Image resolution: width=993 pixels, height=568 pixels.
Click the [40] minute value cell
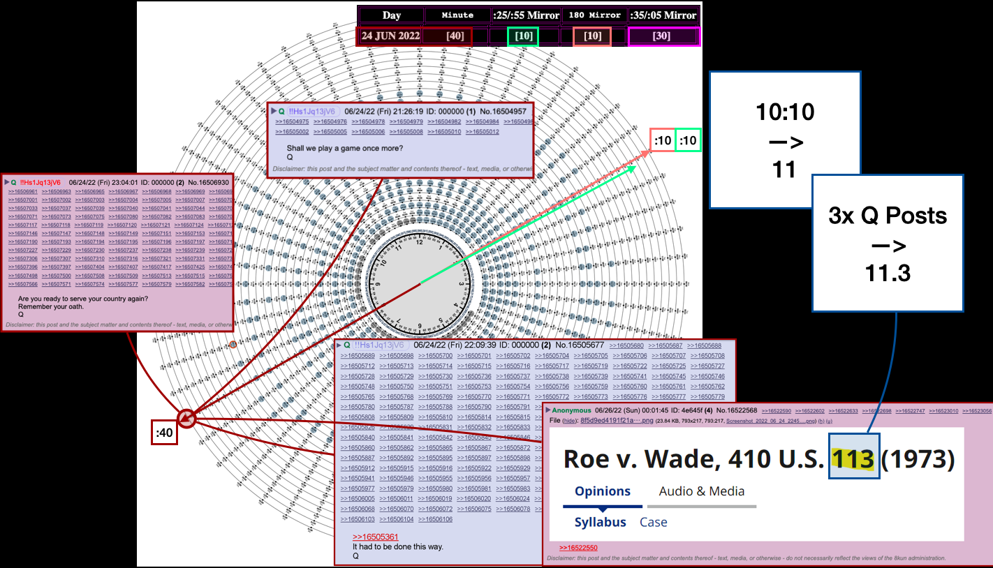455,36
